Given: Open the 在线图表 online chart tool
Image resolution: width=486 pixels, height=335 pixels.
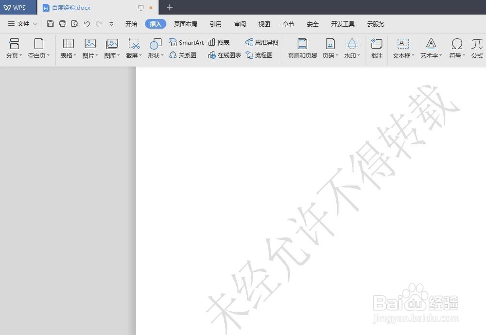Looking at the screenshot, I should (x=224, y=55).
